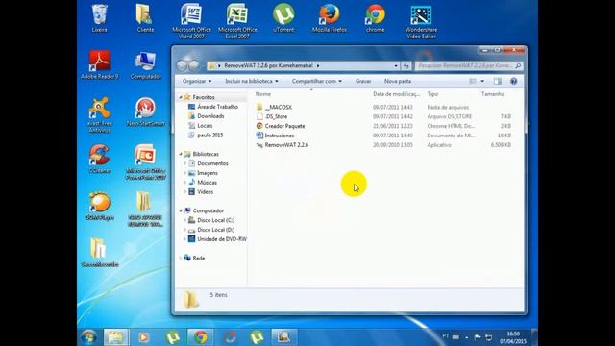Click the Windows Start orb
The width and height of the screenshot is (615, 346).
pyautogui.click(x=88, y=337)
